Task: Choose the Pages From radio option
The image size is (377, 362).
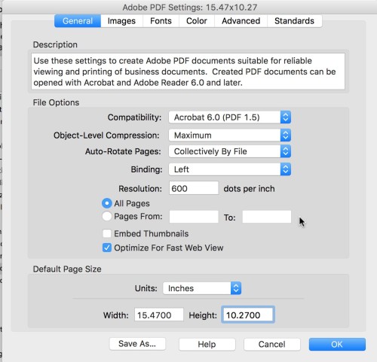Action: tap(107, 216)
